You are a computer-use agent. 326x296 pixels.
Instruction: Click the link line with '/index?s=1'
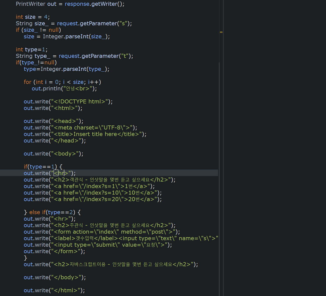pyautogui.click(x=89, y=186)
